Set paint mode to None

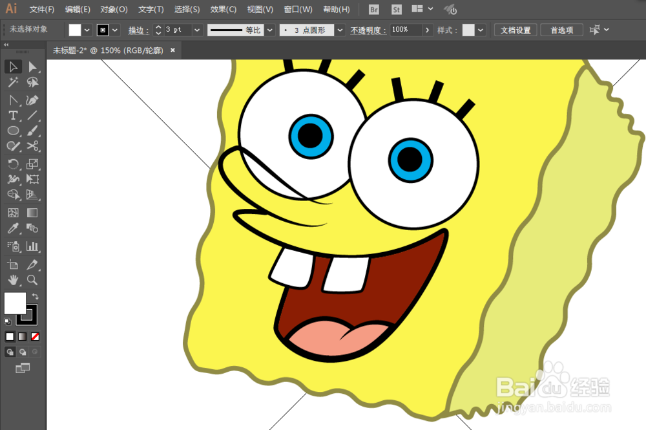36,337
